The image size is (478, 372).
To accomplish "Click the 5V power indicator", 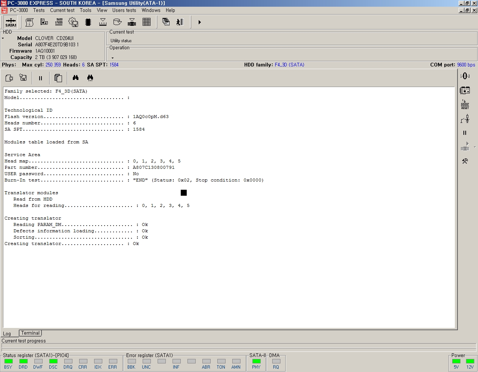I will [x=456, y=361].
